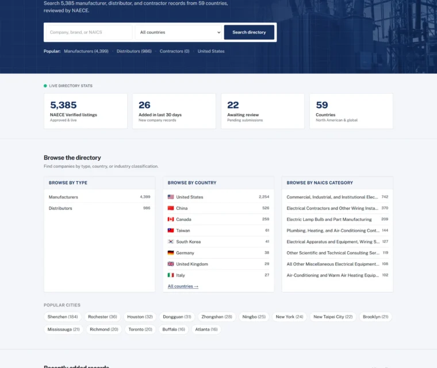The image size is (437, 368).
Task: Select the Buffalo (16) city chip
Action: coord(174,329)
